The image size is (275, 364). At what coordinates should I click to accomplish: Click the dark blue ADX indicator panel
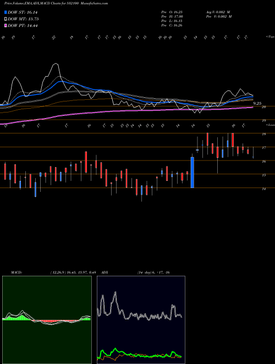pos(141,320)
